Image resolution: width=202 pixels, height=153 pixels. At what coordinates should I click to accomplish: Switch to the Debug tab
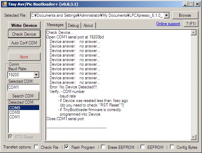(74, 25)
